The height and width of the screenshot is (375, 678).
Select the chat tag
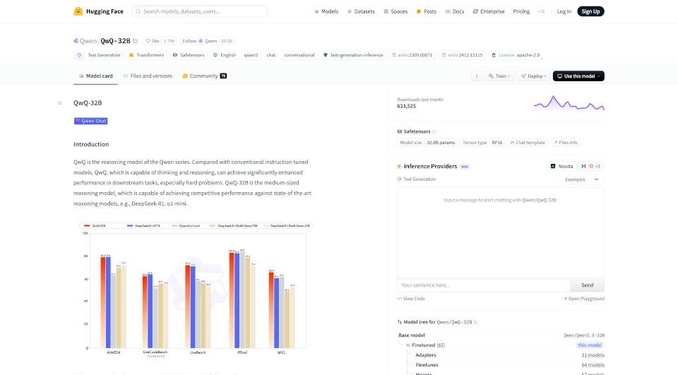(271, 55)
